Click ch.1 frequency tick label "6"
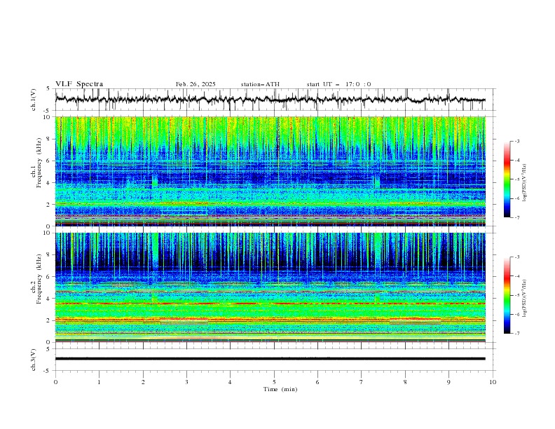This screenshot has width=555, height=429. click(49, 161)
